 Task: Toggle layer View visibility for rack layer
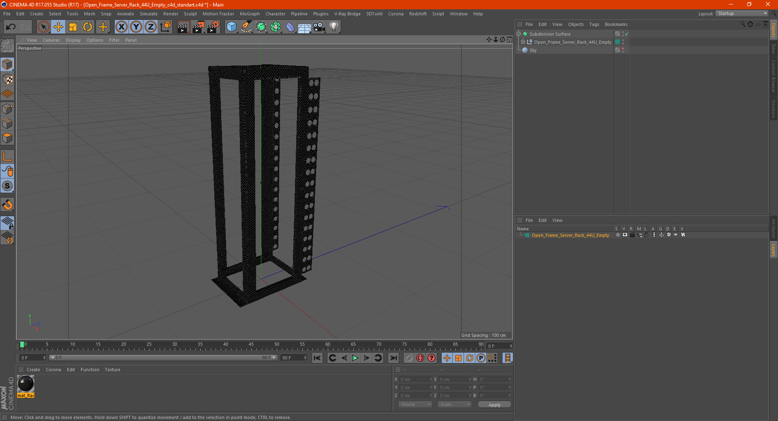tap(625, 235)
